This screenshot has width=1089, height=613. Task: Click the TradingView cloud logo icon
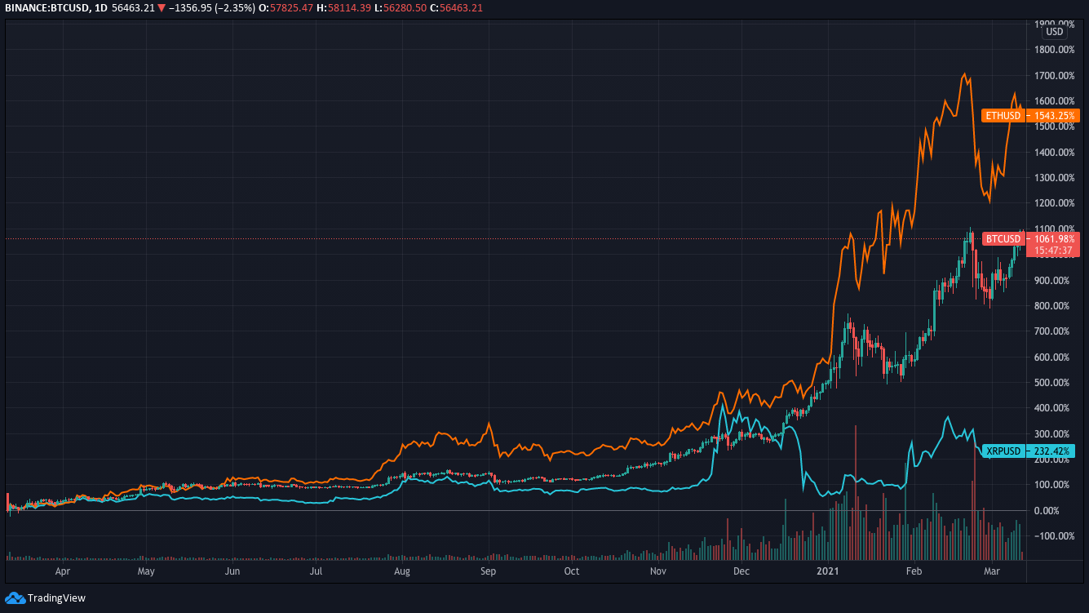15,598
